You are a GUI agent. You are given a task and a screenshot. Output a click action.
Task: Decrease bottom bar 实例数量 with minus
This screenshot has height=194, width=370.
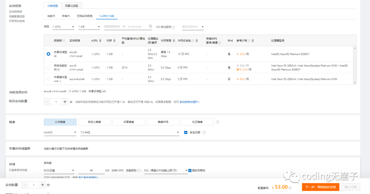point(25,185)
